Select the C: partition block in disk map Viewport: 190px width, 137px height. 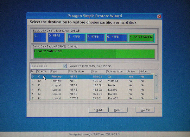(x=40, y=37)
